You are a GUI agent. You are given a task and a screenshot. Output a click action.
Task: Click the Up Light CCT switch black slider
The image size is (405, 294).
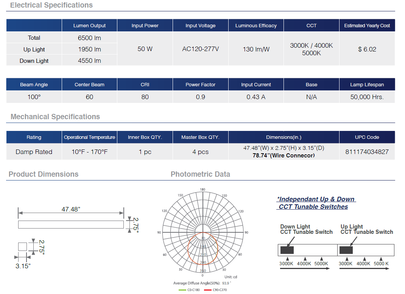pos(346,250)
